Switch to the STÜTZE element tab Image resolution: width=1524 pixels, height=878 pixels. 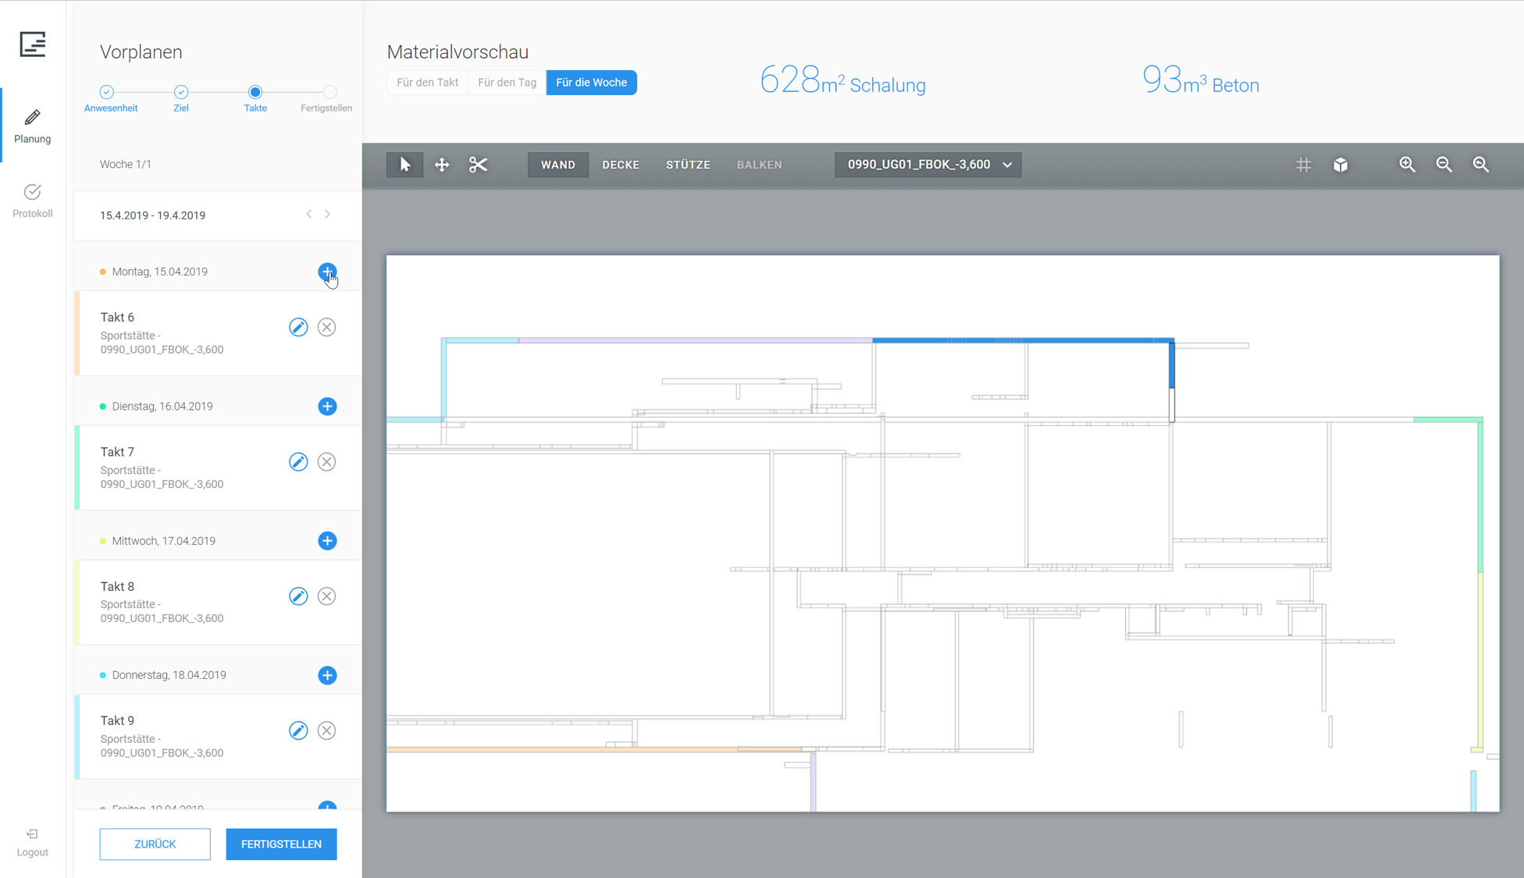pyautogui.click(x=688, y=165)
